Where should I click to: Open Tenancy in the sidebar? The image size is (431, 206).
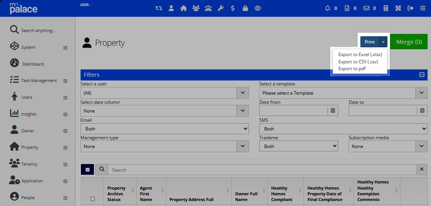click(29, 164)
